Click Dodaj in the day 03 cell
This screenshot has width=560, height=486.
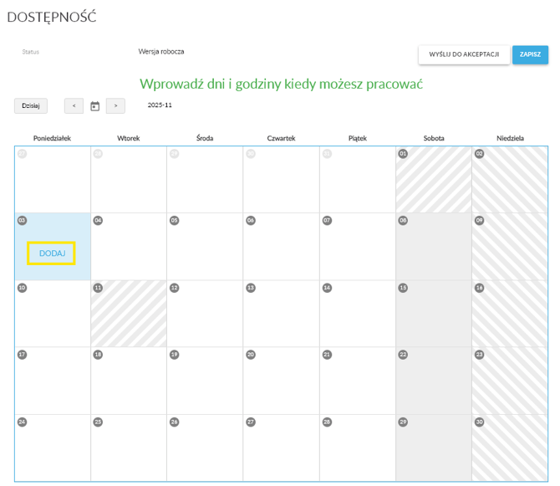tap(52, 253)
